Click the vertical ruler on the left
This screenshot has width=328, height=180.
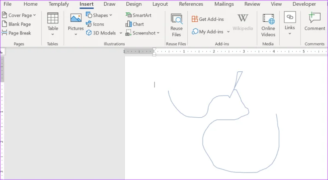2,117
